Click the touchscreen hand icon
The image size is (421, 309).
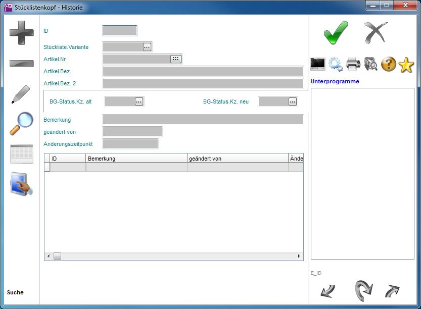pos(22,184)
